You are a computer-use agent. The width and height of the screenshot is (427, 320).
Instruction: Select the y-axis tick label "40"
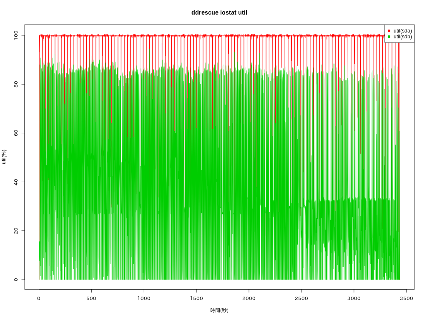[16, 182]
